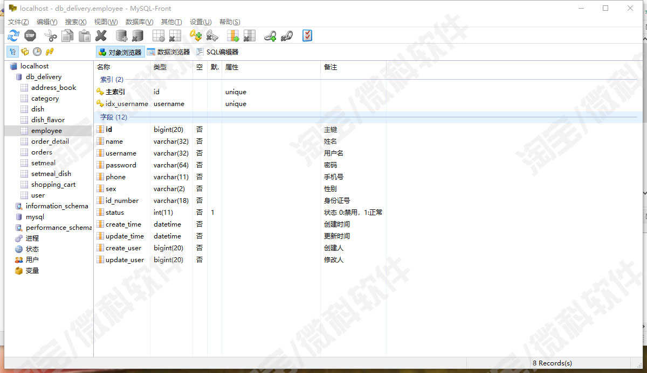Image resolution: width=647 pixels, height=373 pixels.
Task: Click the Delete database icon
Action: pyautogui.click(x=137, y=36)
